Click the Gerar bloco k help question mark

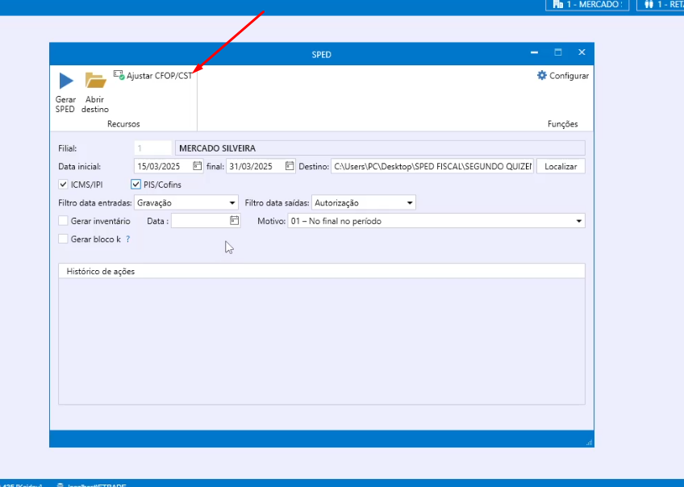(x=127, y=239)
